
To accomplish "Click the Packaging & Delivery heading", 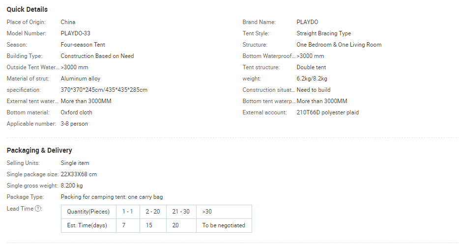I will point(39,150).
